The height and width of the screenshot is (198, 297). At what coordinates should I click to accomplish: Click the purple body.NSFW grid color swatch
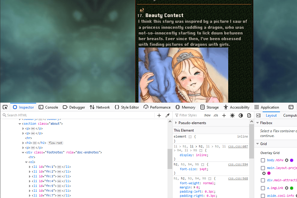[291, 160]
